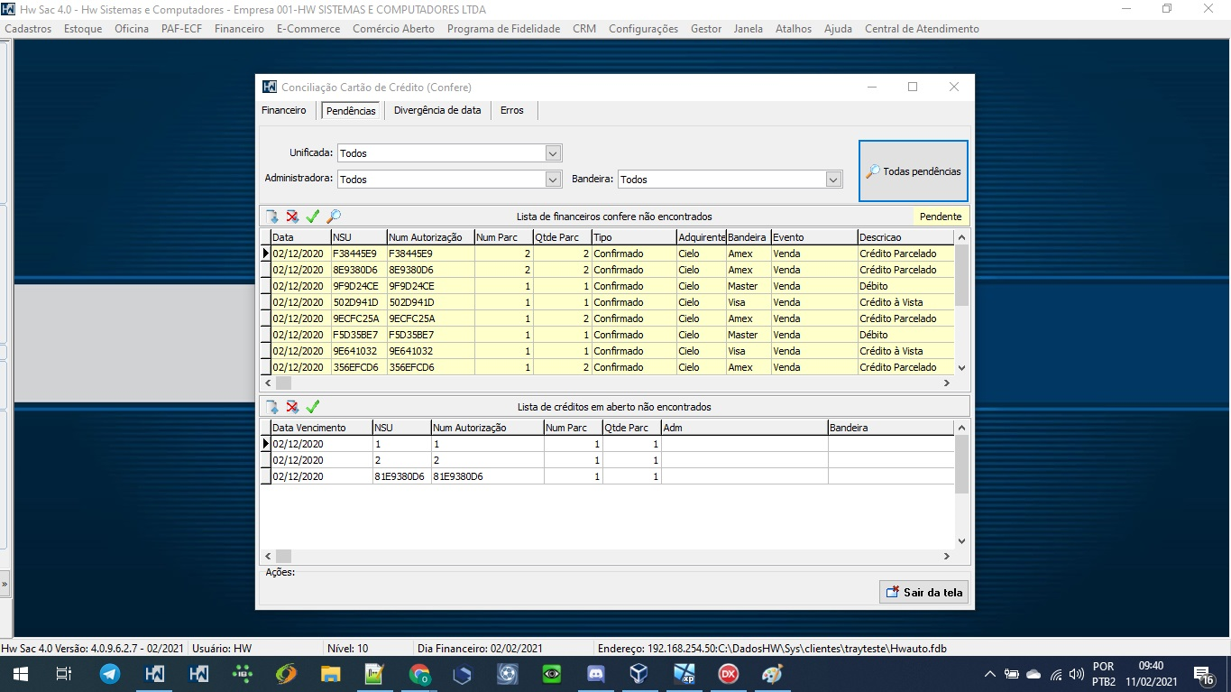Open Telegram from the taskbar
Image resolution: width=1231 pixels, height=692 pixels.
110,674
